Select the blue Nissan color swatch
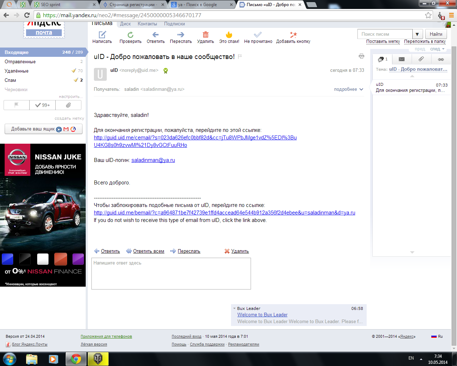The image size is (457, 366). point(7,259)
